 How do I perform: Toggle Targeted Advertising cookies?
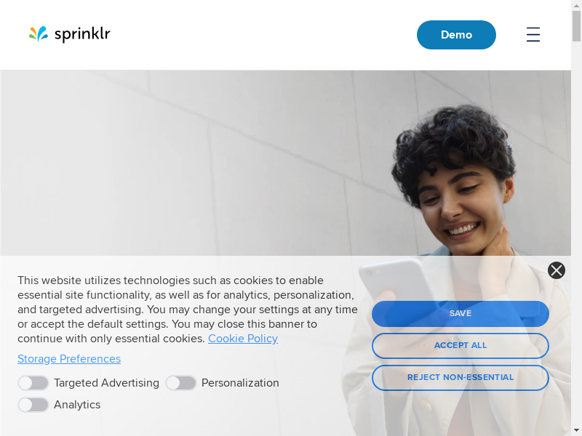tap(33, 383)
